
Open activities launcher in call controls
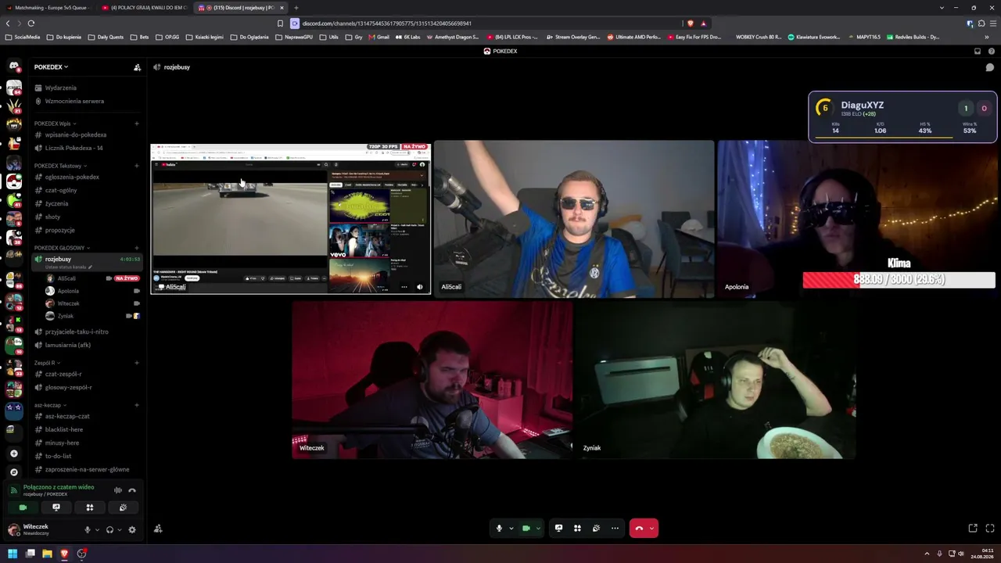coord(577,529)
